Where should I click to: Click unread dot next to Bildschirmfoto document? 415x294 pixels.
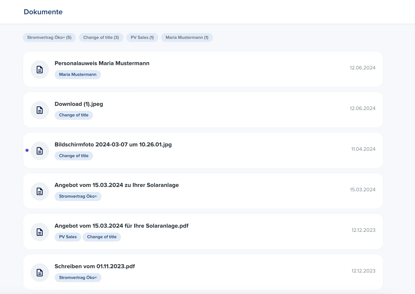click(x=27, y=150)
